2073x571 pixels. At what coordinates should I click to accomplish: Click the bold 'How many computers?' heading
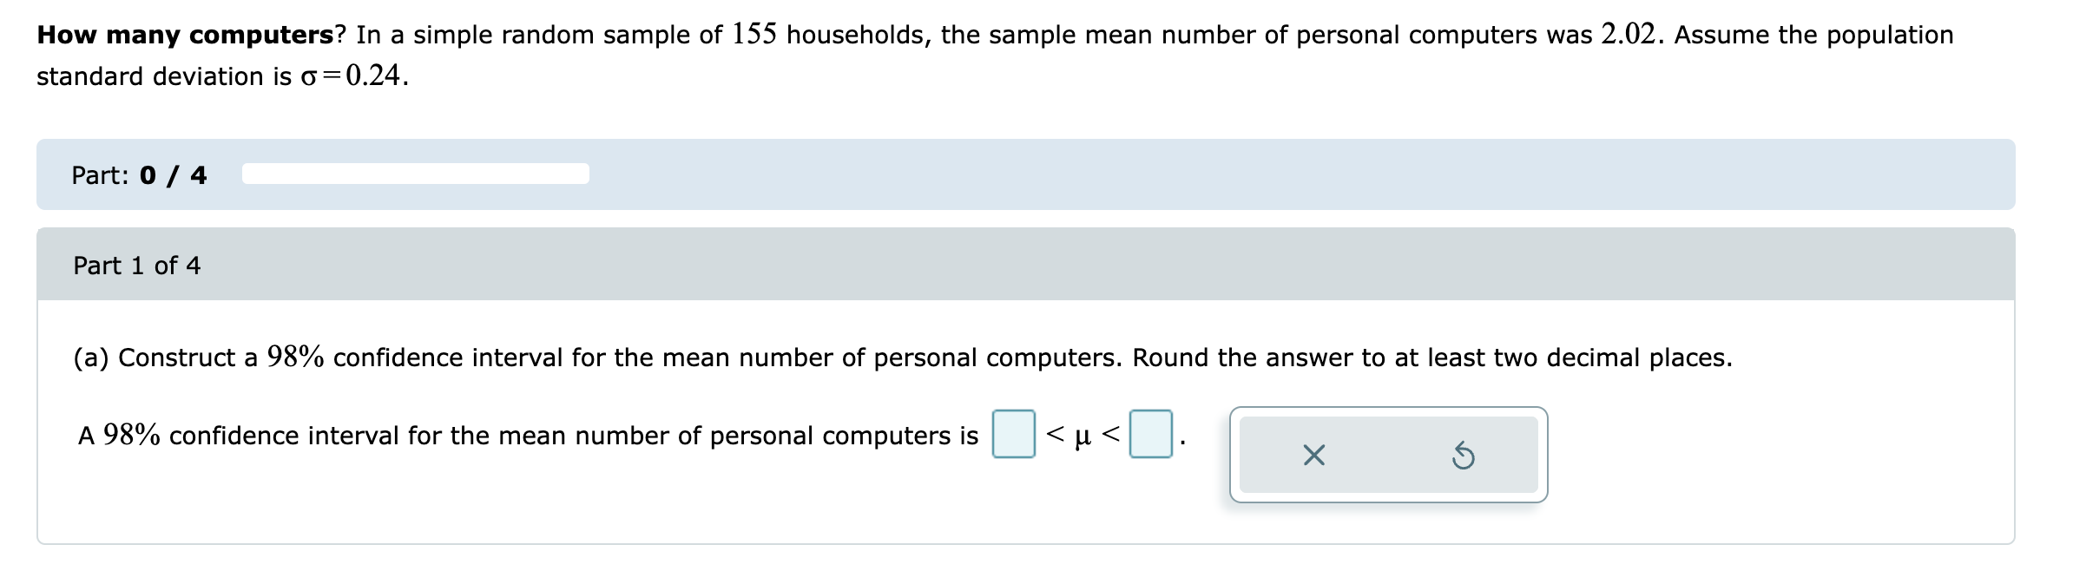coord(156,33)
